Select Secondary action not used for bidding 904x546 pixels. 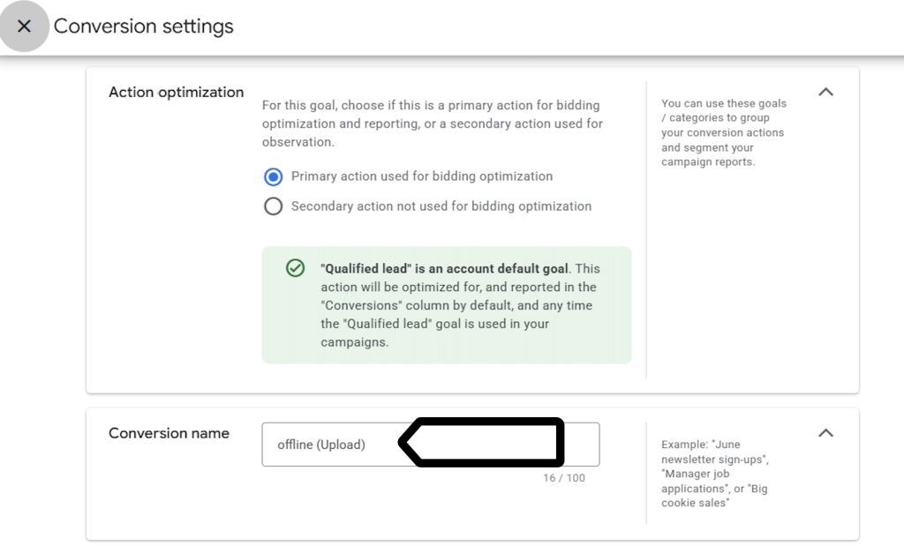coord(274,206)
